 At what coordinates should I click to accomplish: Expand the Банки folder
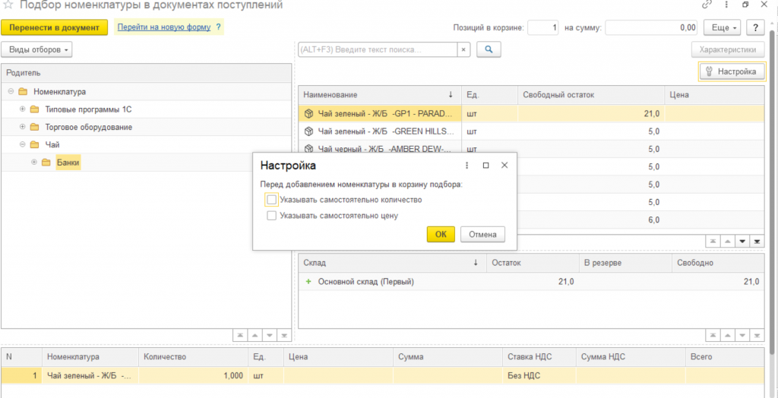[x=34, y=163]
